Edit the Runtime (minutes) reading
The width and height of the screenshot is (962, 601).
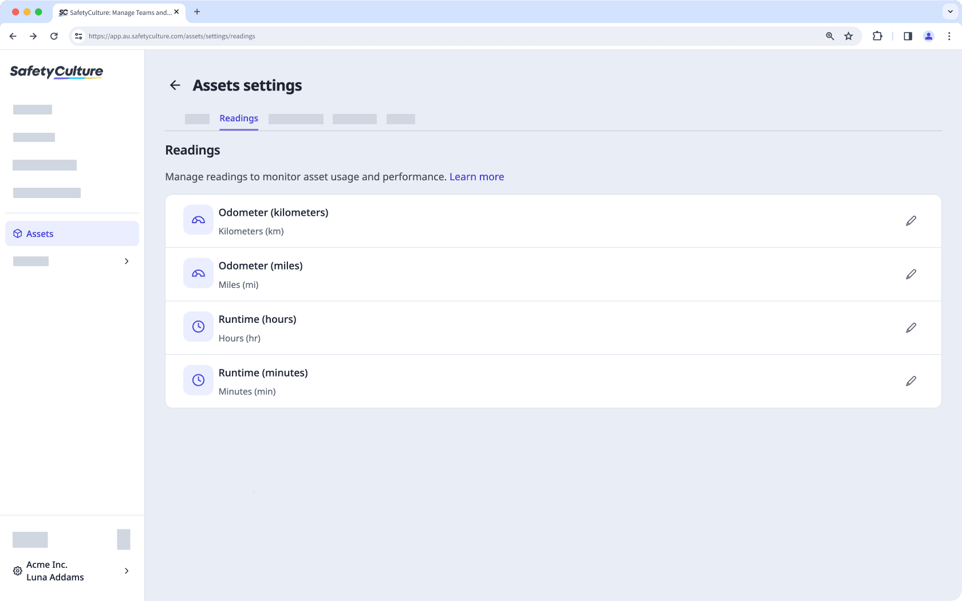(912, 381)
